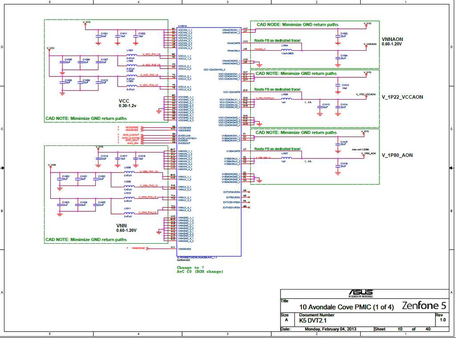Click net label 'V_VCC_PH1_LX'

point(151,54)
